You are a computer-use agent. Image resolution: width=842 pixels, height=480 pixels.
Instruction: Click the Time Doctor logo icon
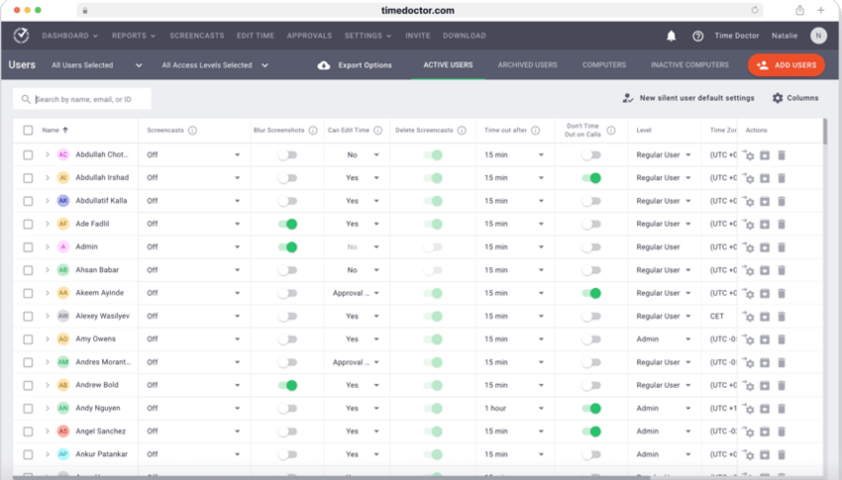point(21,36)
